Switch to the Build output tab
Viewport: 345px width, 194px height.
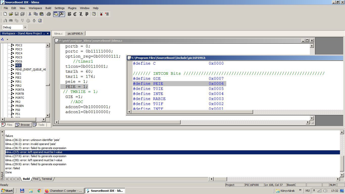click(26, 179)
